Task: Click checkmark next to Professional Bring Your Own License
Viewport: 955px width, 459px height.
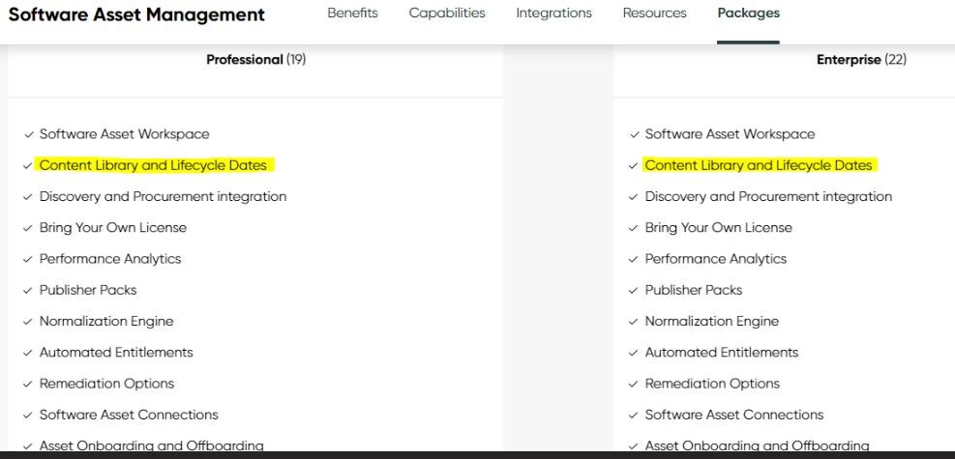Action: pos(27,228)
